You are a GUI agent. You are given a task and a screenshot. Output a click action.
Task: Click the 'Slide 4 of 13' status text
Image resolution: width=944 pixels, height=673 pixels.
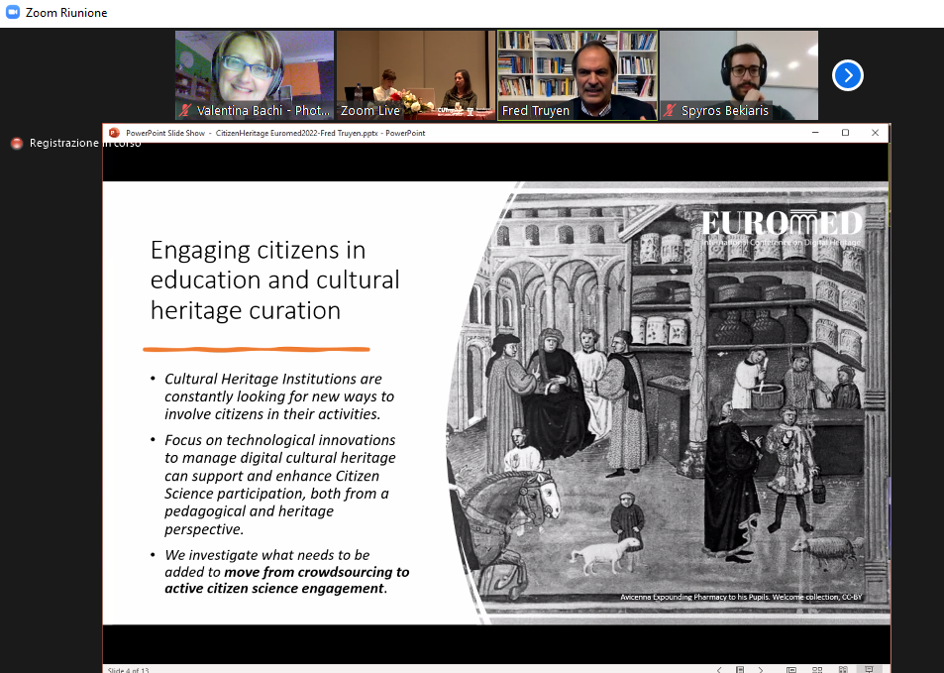pyautogui.click(x=128, y=670)
